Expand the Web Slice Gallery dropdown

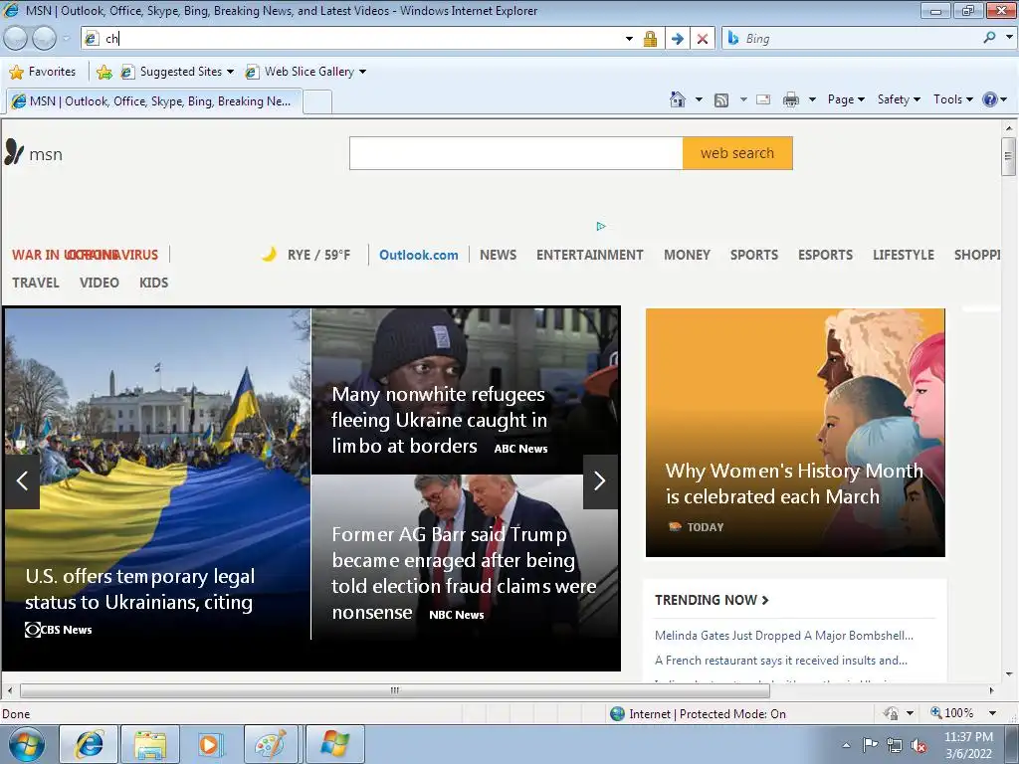coord(362,72)
